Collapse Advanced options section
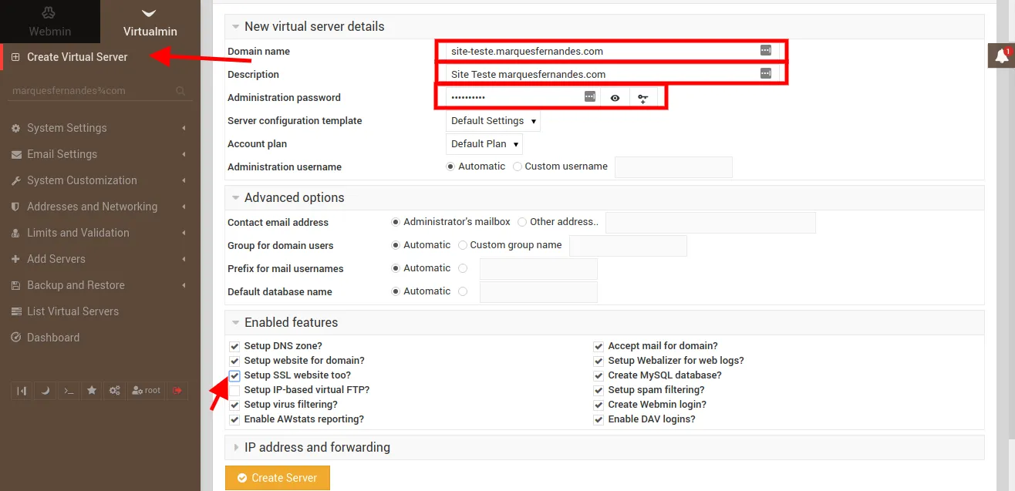The height and width of the screenshot is (491, 1015). [235, 198]
